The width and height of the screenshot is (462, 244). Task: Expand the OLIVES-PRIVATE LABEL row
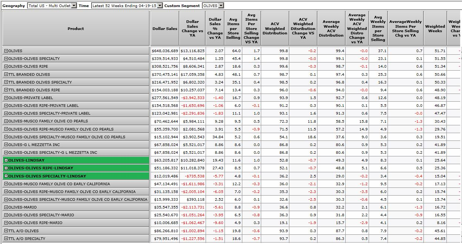coord(6,98)
